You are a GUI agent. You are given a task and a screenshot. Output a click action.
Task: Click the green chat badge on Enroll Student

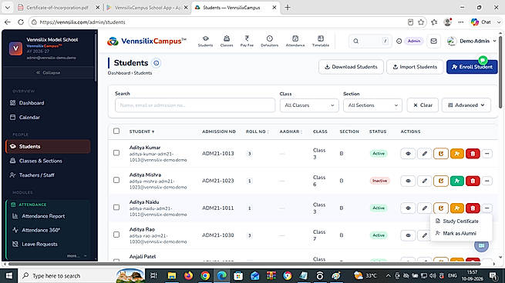click(483, 60)
